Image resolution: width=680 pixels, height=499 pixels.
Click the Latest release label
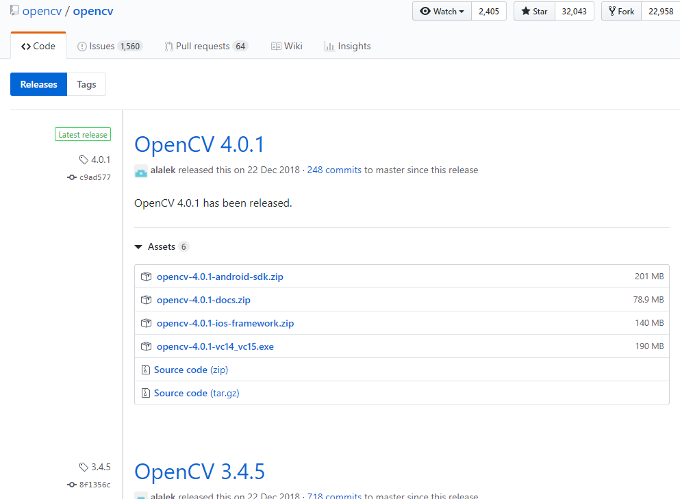83,134
